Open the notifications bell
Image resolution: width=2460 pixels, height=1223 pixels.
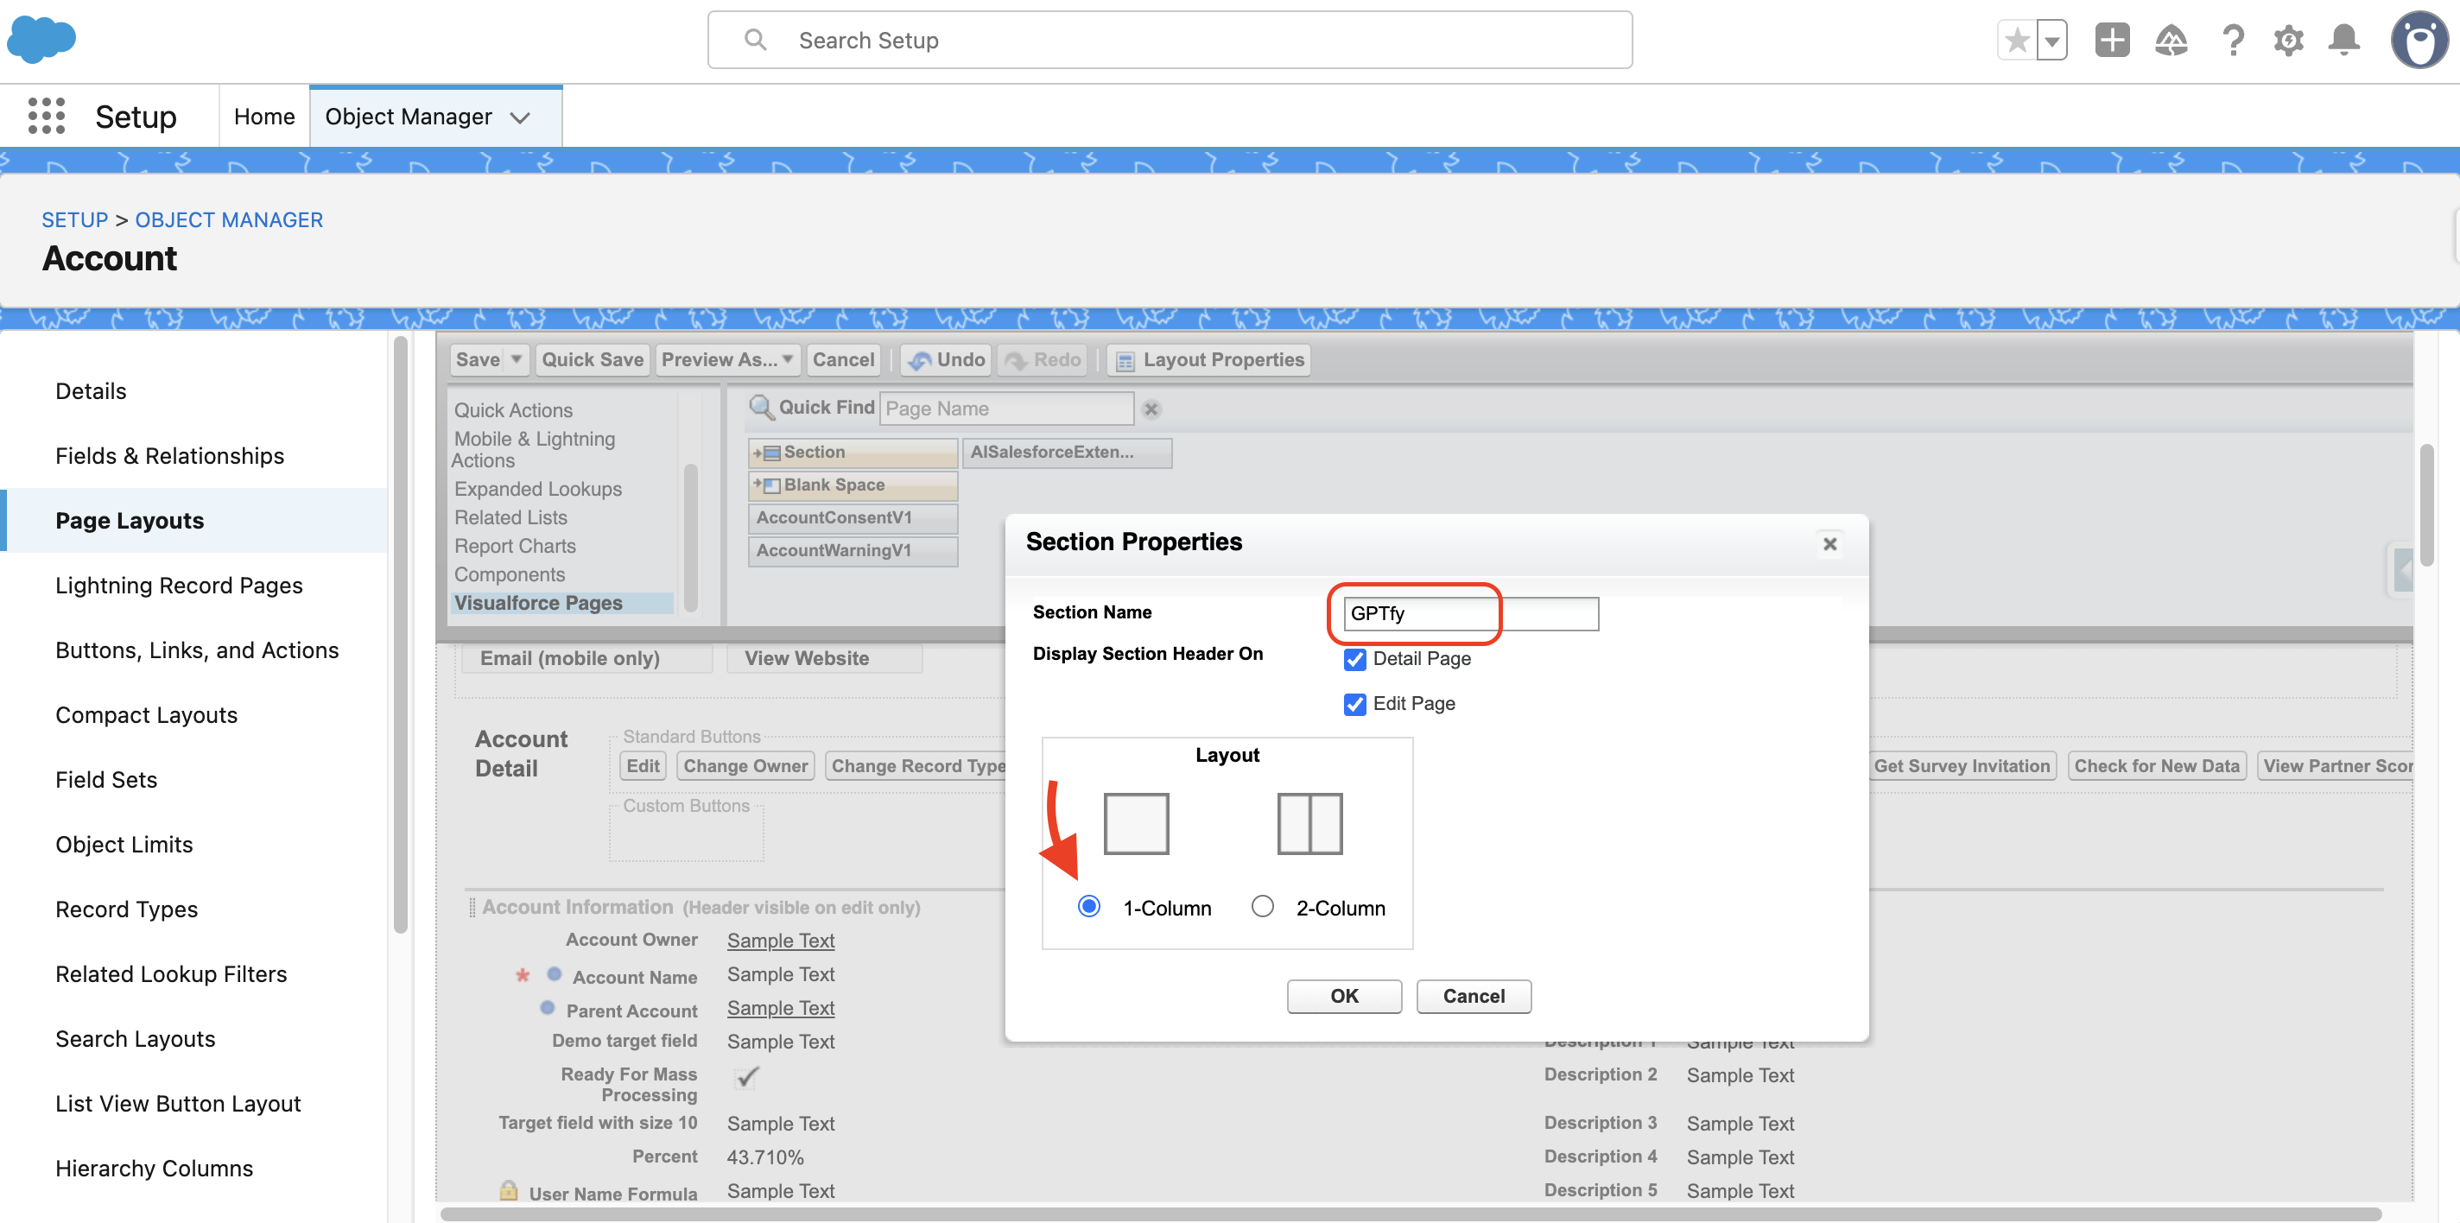2343,40
